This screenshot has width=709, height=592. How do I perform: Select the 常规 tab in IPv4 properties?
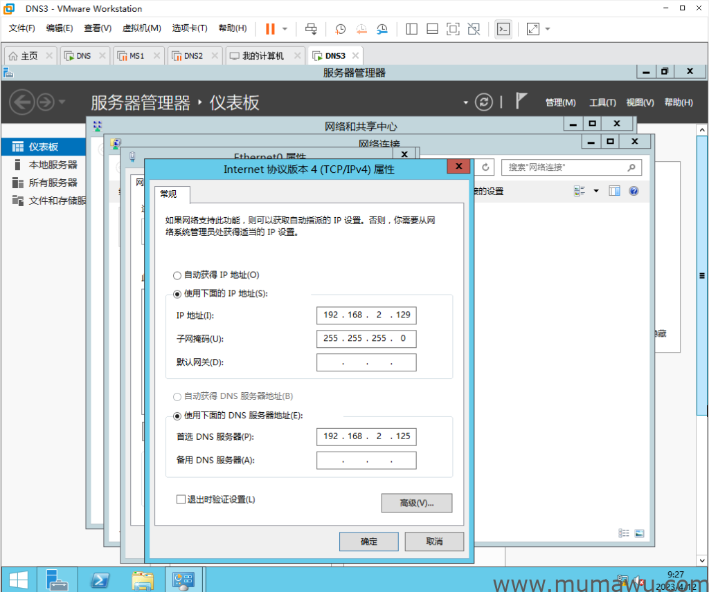point(172,194)
